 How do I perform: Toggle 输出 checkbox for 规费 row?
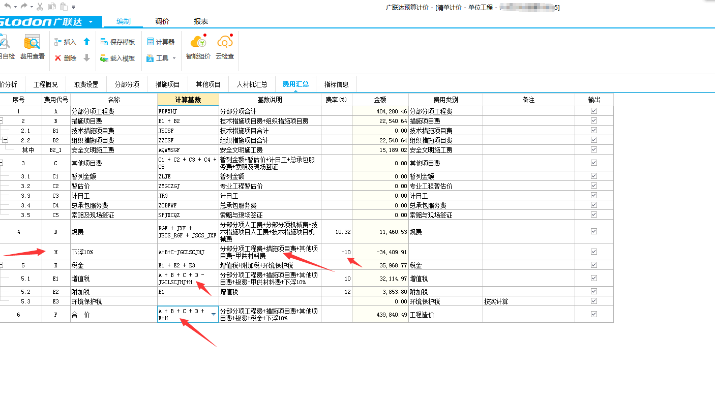[594, 231]
